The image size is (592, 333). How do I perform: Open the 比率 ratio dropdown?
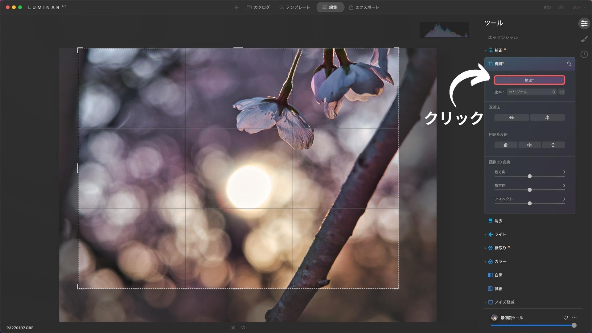point(532,92)
